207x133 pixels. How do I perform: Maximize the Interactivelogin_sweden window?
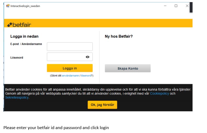point(176,6)
